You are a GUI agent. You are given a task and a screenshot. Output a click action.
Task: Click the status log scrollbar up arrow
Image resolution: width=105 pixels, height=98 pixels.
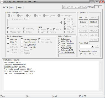tap(100, 63)
